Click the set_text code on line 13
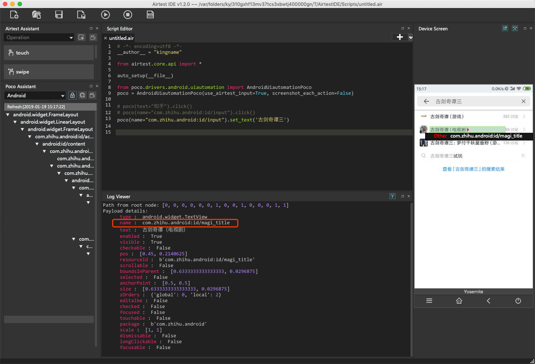The image size is (535, 364). click(241, 120)
